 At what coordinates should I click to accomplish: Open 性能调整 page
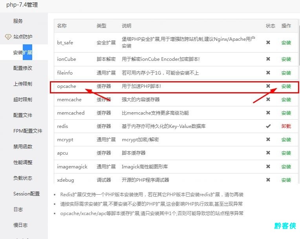pos(23,162)
